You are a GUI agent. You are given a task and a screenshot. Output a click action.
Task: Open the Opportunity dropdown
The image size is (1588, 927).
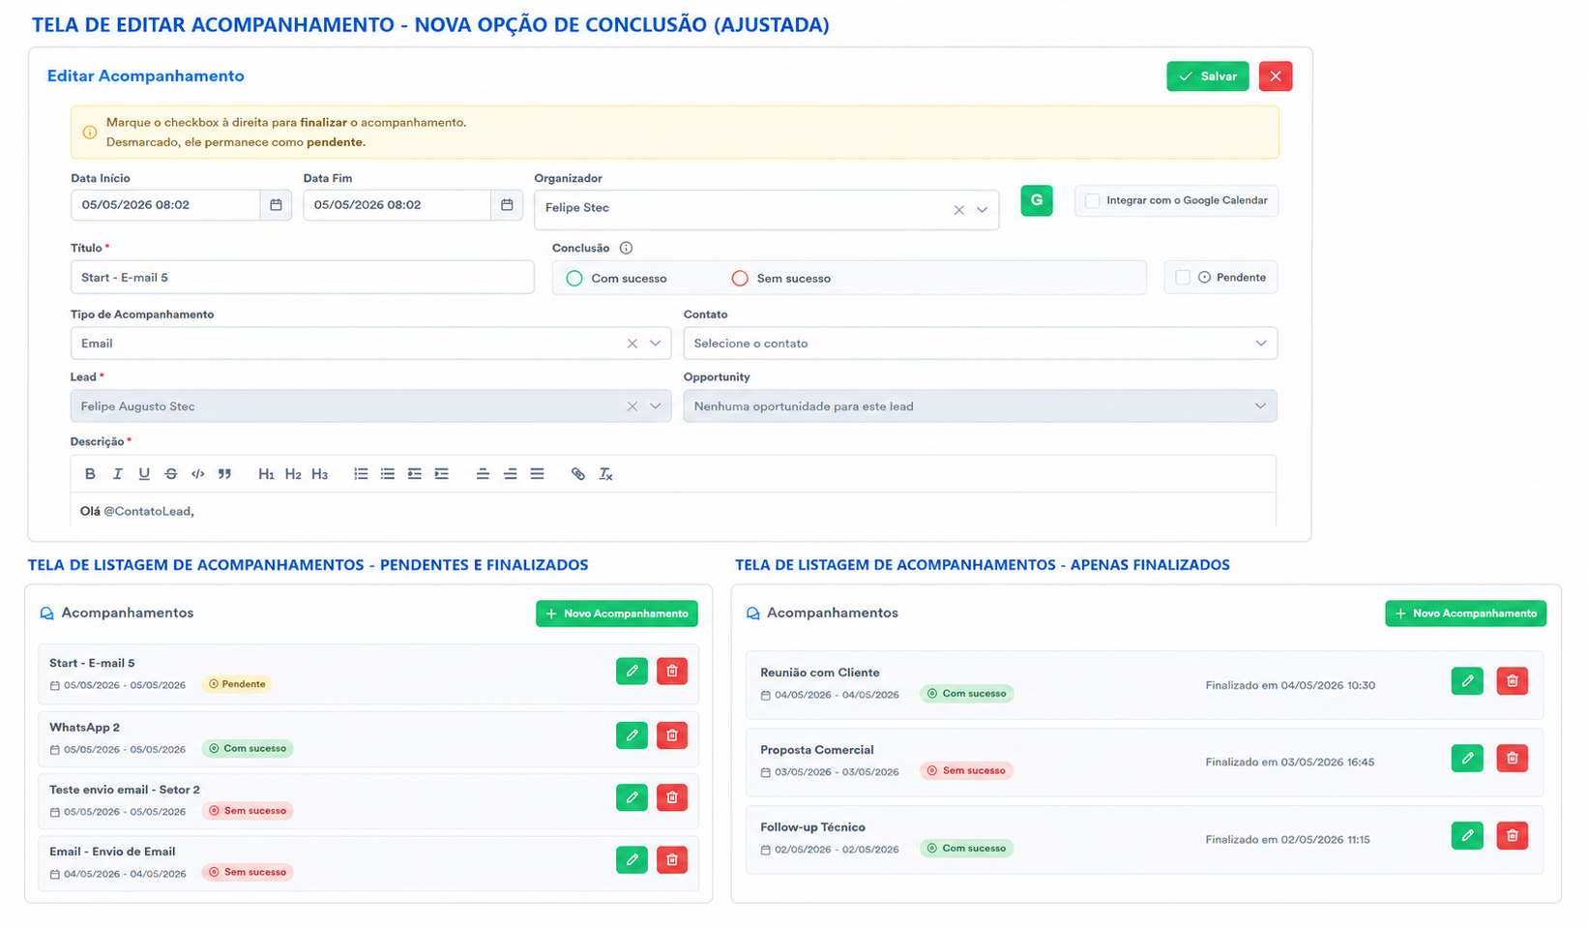coord(980,406)
